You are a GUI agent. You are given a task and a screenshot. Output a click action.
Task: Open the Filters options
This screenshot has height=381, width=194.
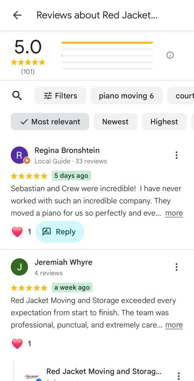click(x=60, y=96)
